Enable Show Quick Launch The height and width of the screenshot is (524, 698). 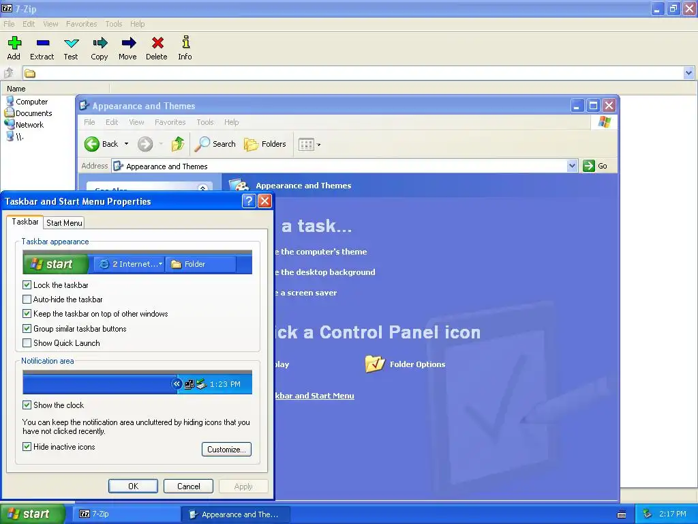27,343
